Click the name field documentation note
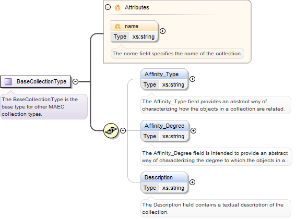The width and height of the screenshot is (296, 219). (177, 54)
